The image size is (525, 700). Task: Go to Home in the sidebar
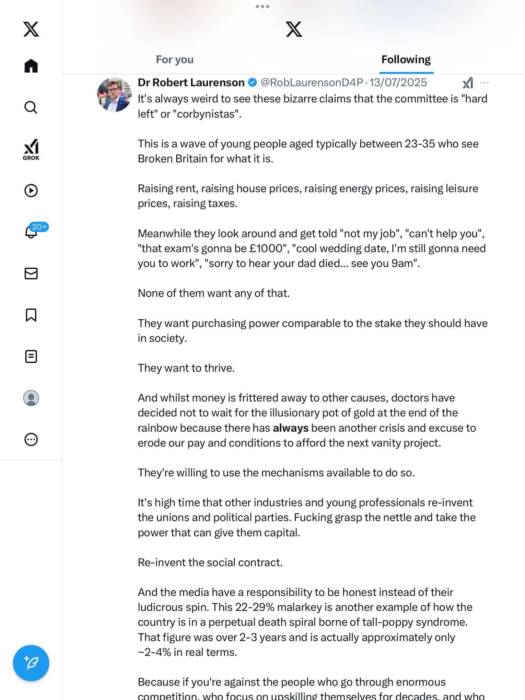(31, 66)
